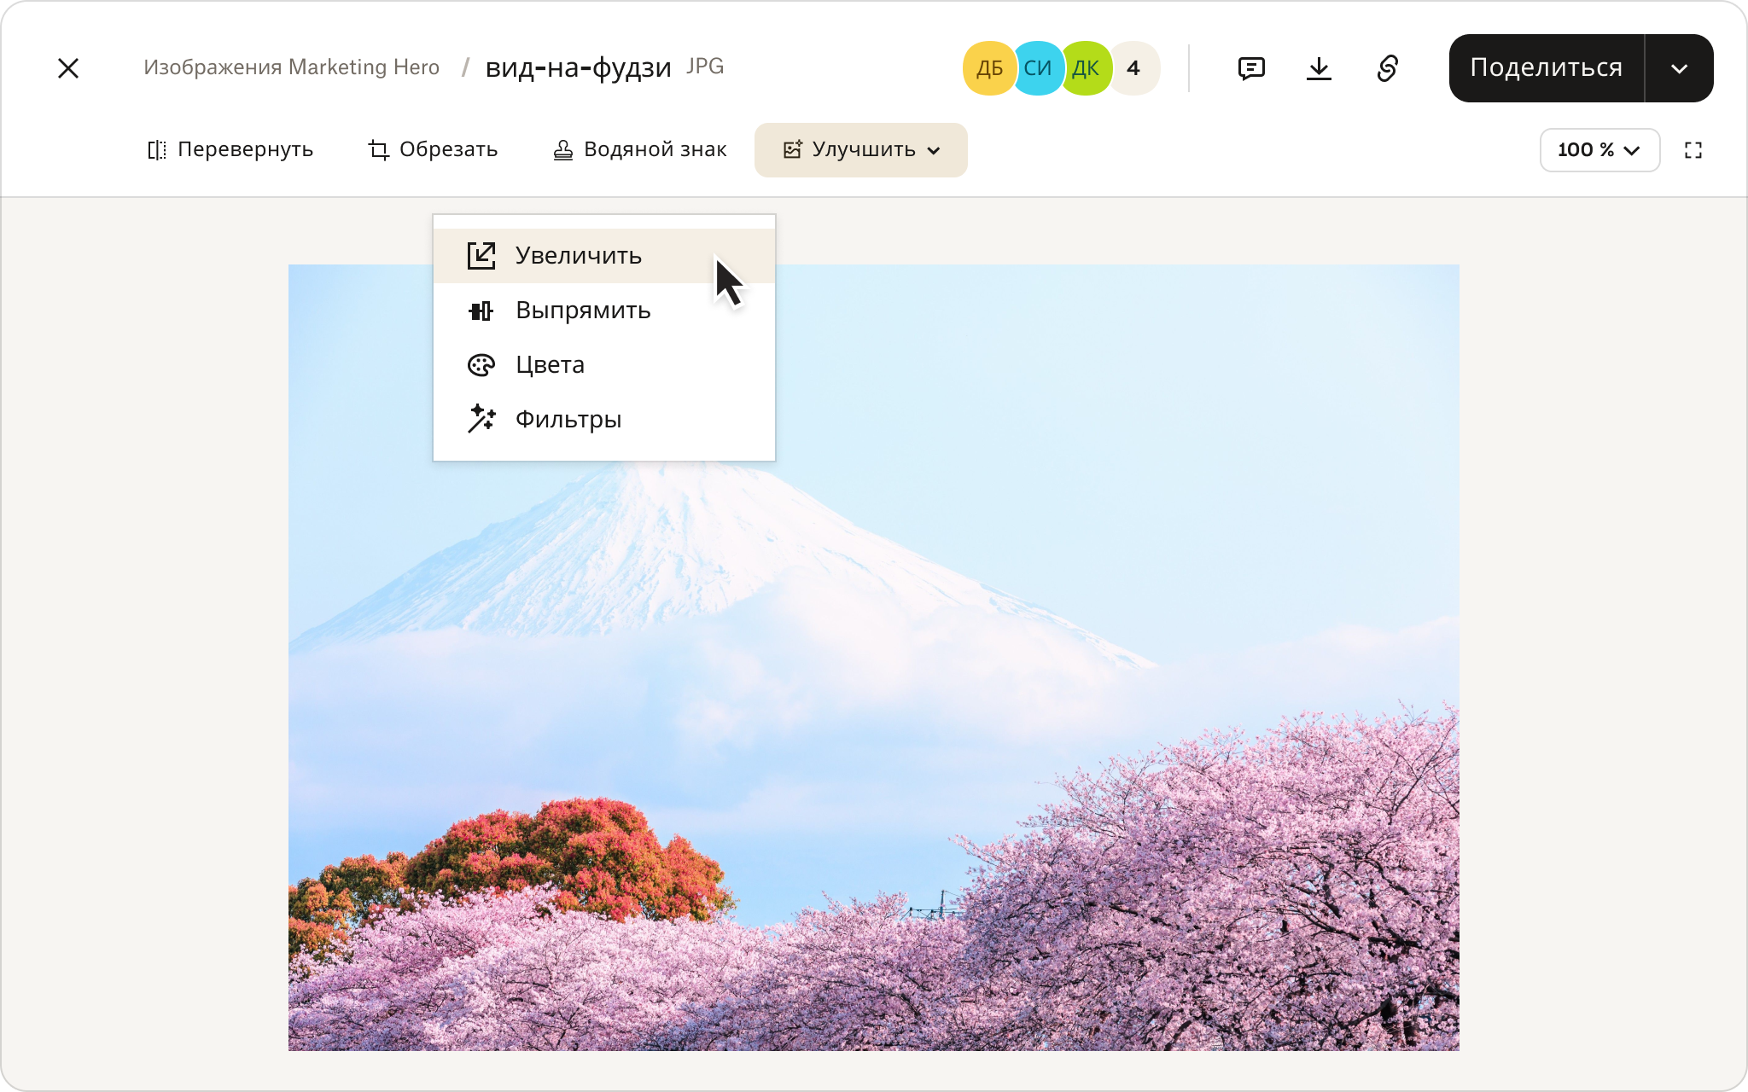Click the Поделиться share button
Image resolution: width=1748 pixels, height=1092 pixels.
(x=1547, y=68)
